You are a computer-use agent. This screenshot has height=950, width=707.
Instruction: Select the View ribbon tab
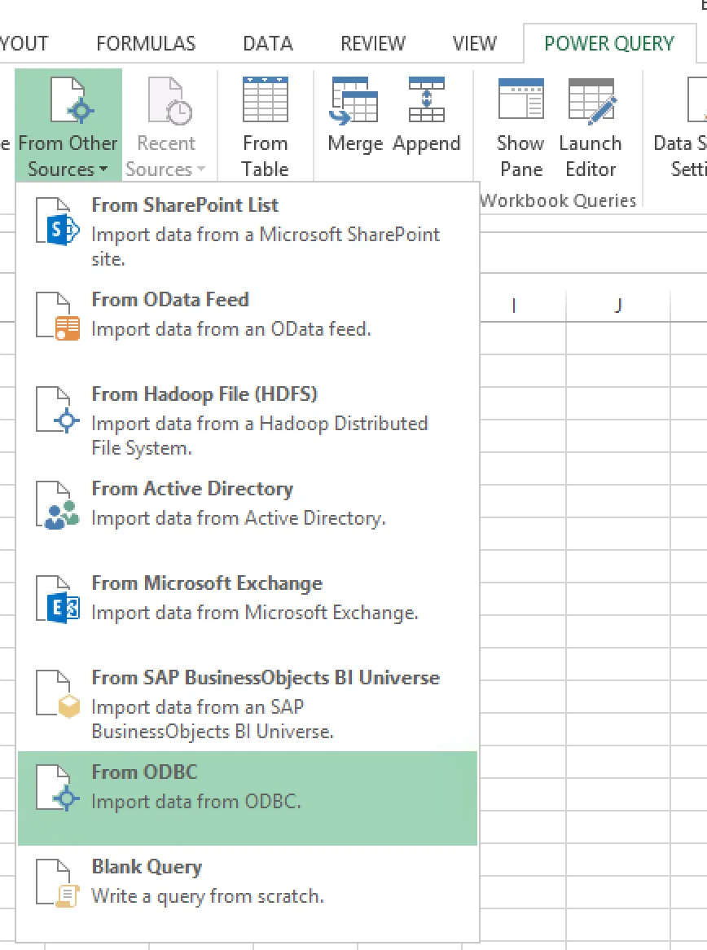[474, 43]
